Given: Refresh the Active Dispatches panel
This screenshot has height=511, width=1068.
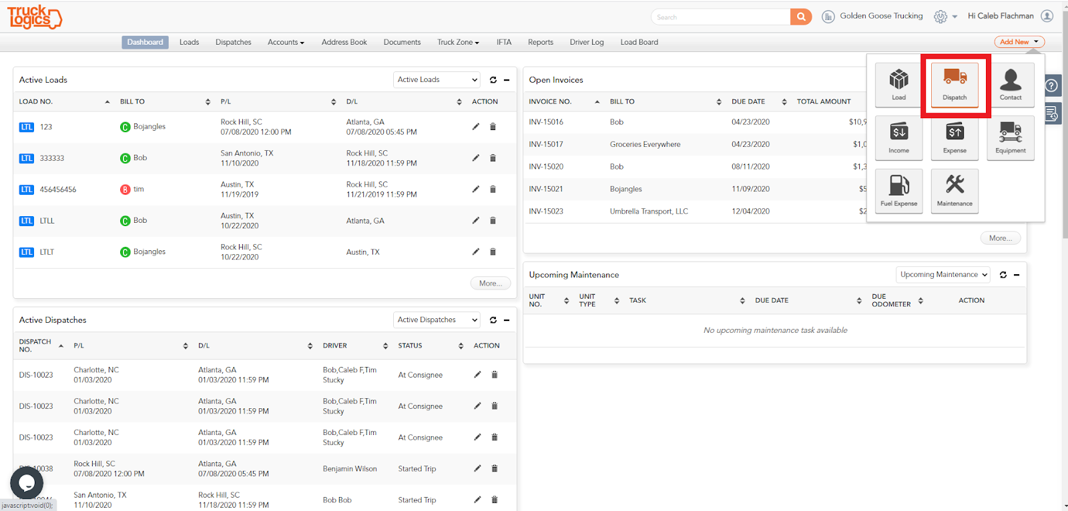Looking at the screenshot, I should pyautogui.click(x=493, y=320).
